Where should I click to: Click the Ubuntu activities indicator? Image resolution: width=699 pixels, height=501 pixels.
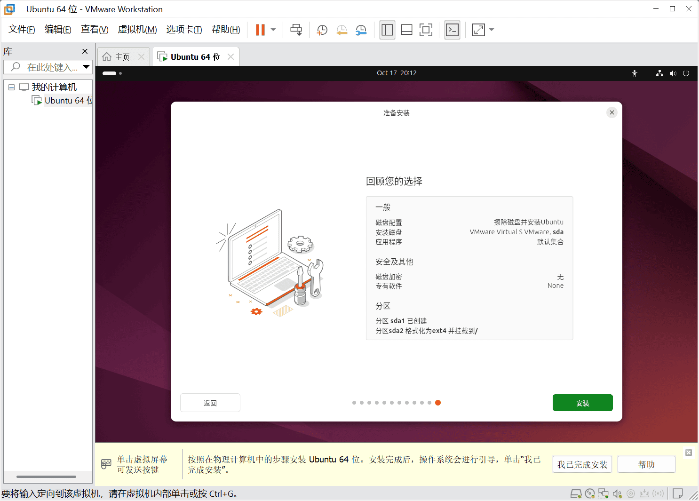click(x=112, y=73)
